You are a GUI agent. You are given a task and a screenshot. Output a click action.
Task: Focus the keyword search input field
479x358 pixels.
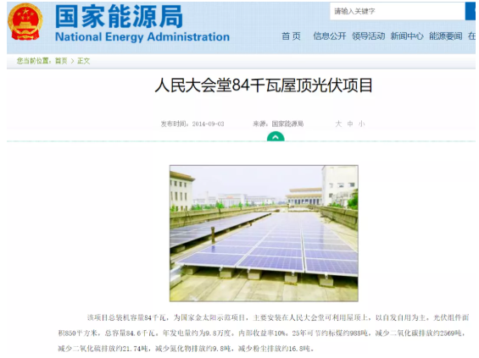pyautogui.click(x=397, y=11)
